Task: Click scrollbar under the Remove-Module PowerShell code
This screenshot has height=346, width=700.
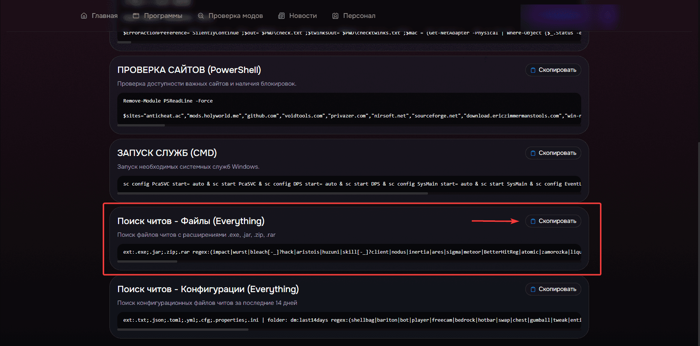Action: [x=141, y=125]
